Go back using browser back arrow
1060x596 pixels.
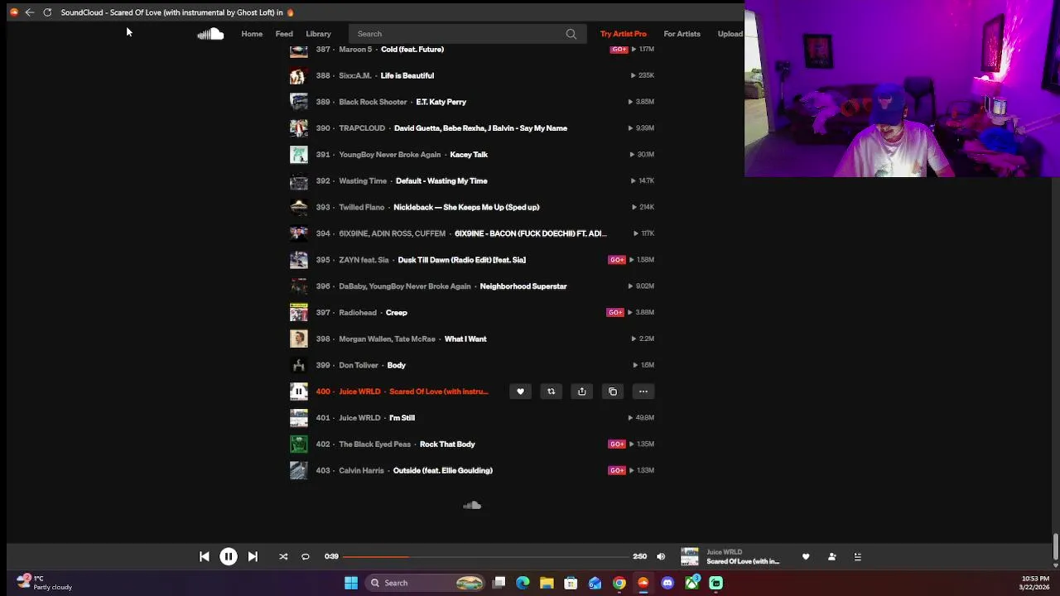[30, 12]
